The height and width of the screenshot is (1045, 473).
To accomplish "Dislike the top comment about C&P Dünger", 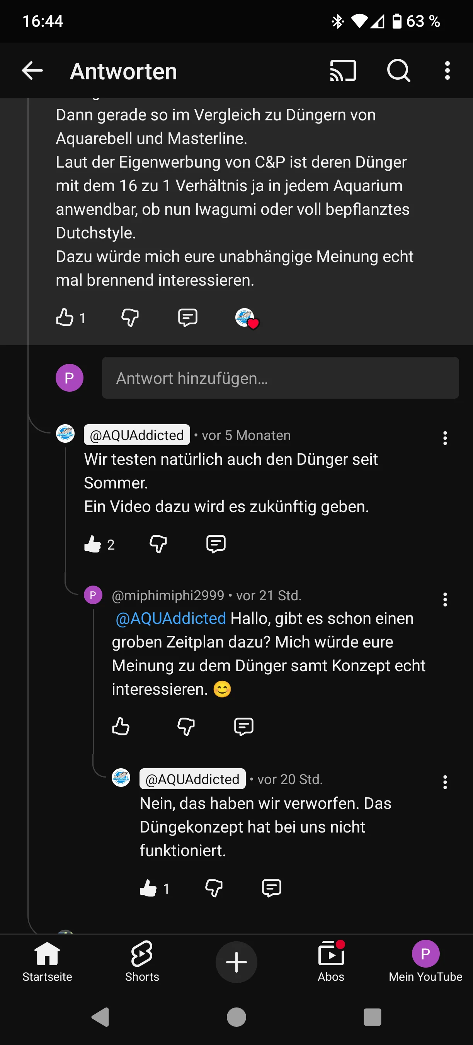I will pyautogui.click(x=130, y=317).
